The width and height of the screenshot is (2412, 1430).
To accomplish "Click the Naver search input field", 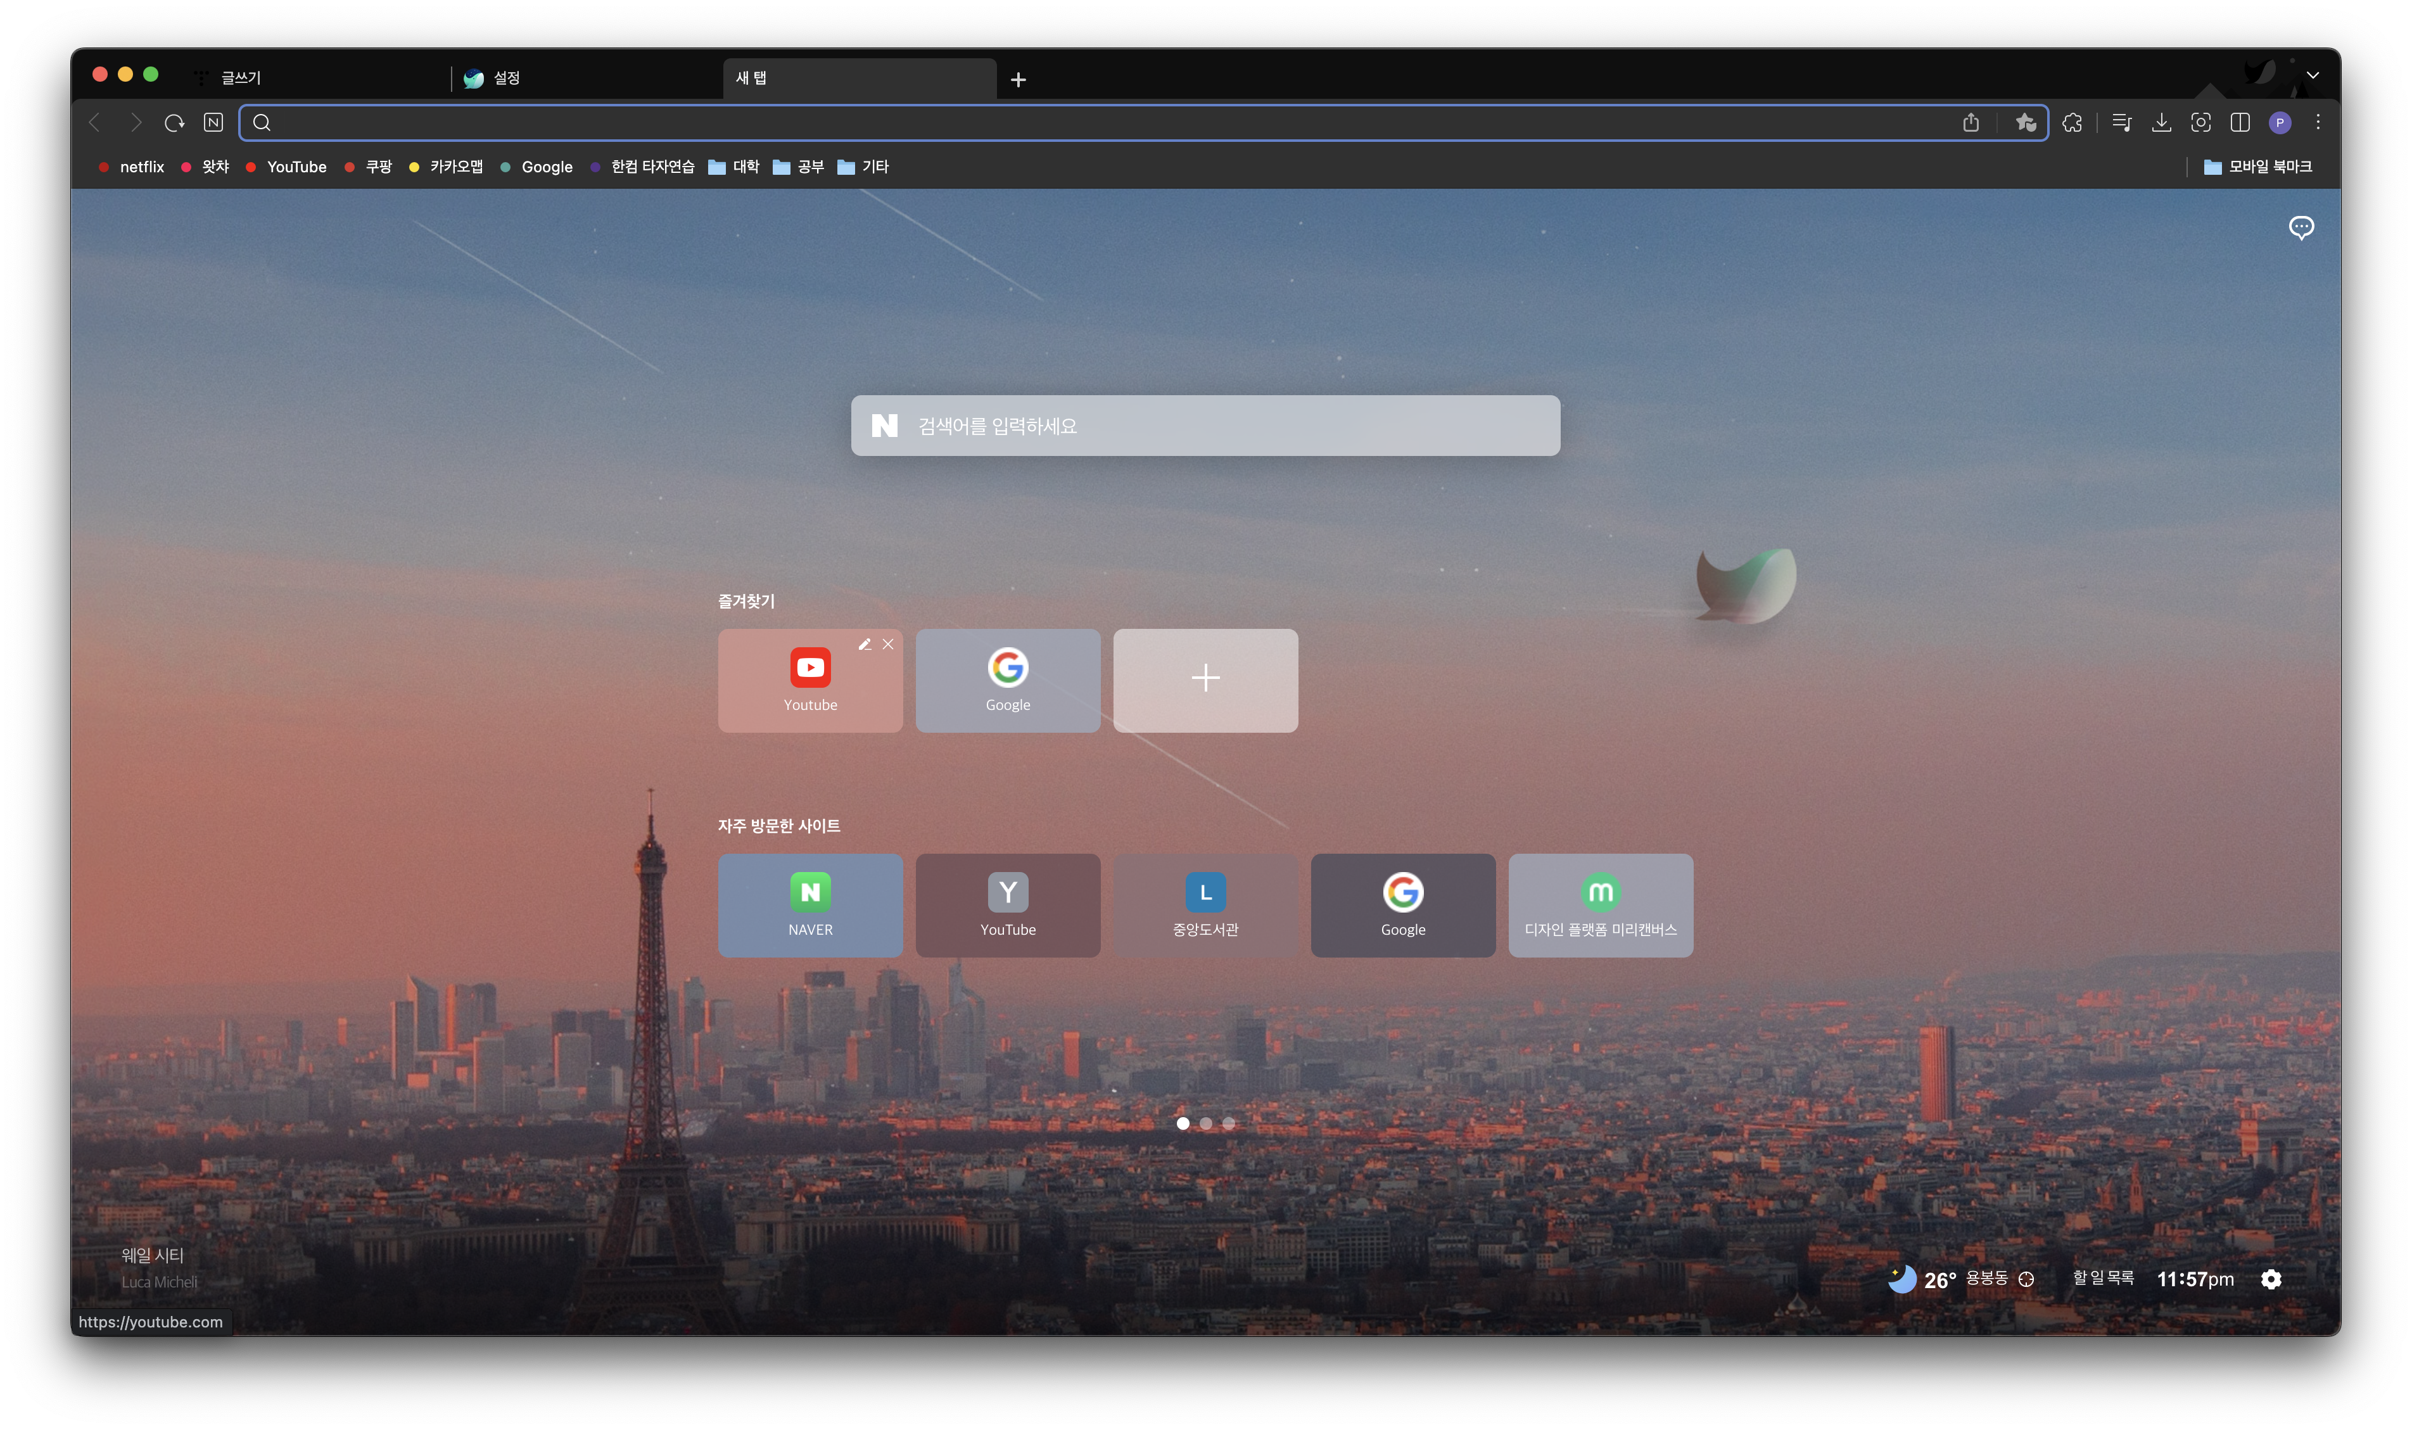I will click(x=1205, y=426).
